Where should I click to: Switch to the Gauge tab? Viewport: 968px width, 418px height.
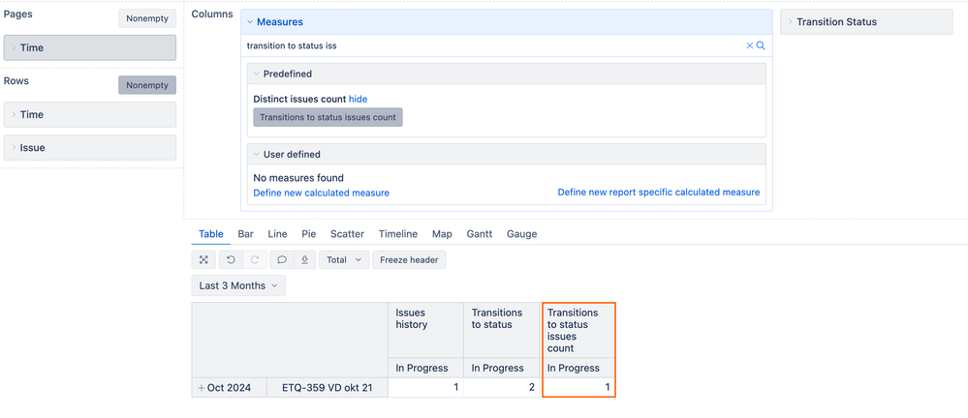521,234
